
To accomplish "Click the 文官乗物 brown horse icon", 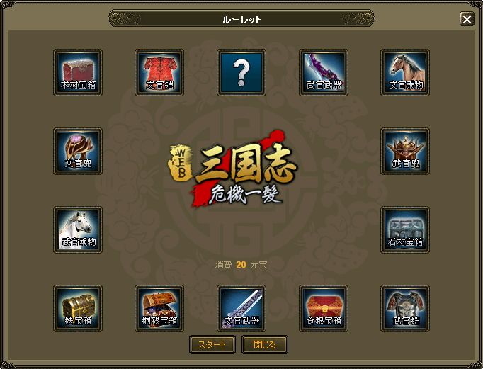I will (405, 73).
